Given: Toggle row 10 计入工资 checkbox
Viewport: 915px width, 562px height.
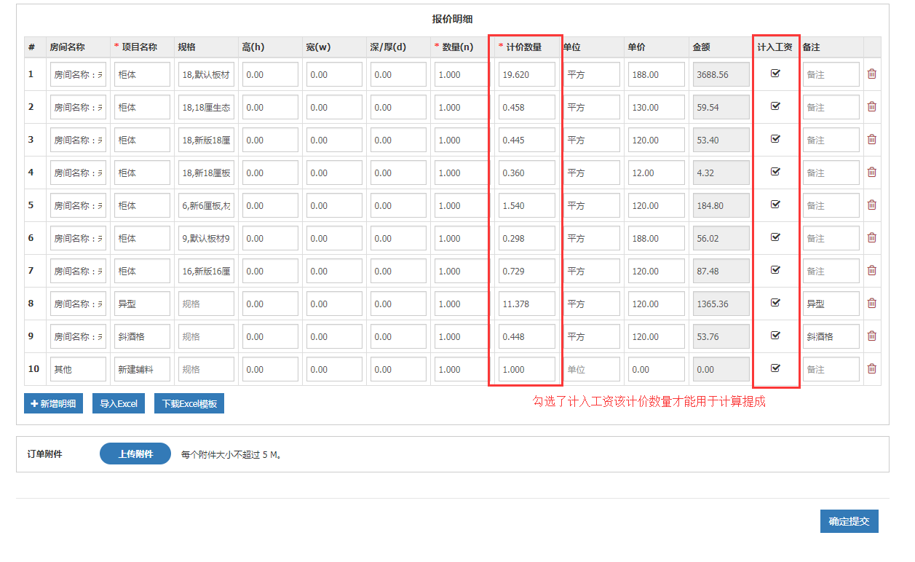Looking at the screenshot, I should pyautogui.click(x=775, y=368).
